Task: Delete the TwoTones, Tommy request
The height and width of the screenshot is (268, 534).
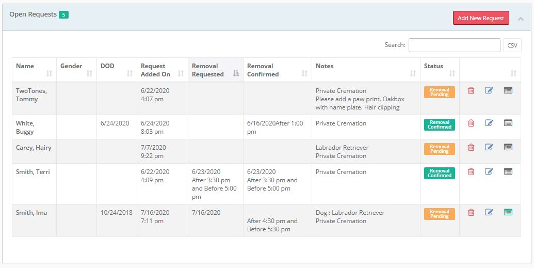Action: 471,90
